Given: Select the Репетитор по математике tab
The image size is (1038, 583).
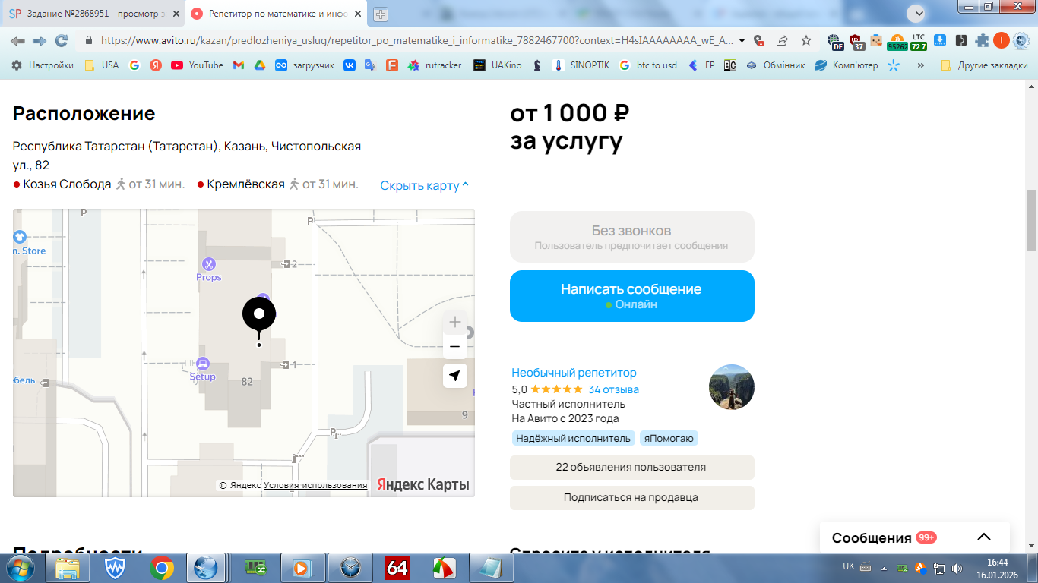Looking at the screenshot, I should pos(275,14).
